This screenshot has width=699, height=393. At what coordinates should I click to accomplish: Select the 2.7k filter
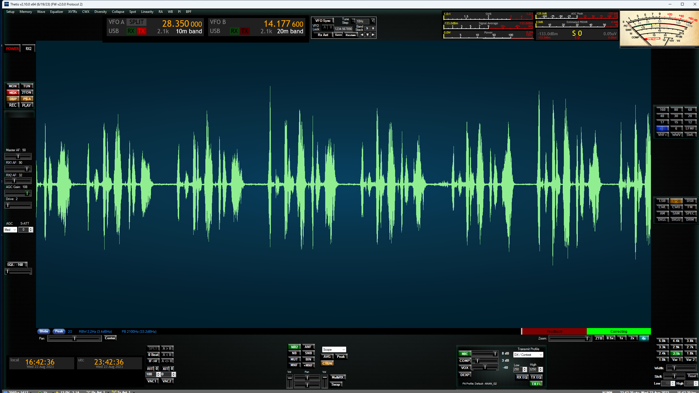pos(690,347)
